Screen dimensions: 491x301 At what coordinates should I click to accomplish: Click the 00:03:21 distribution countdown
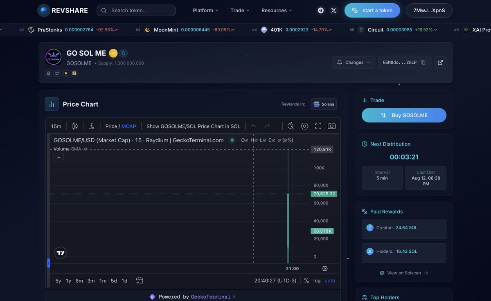pyautogui.click(x=404, y=157)
